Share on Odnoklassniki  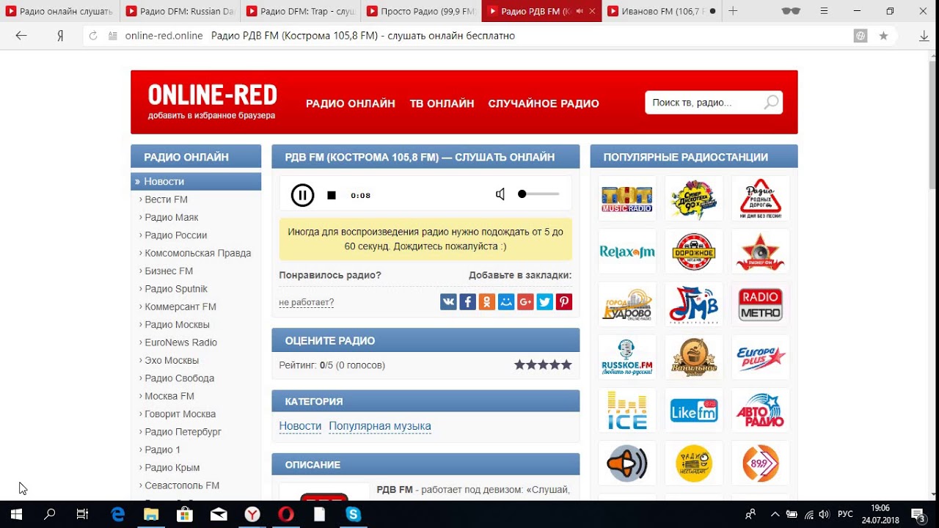click(x=486, y=301)
